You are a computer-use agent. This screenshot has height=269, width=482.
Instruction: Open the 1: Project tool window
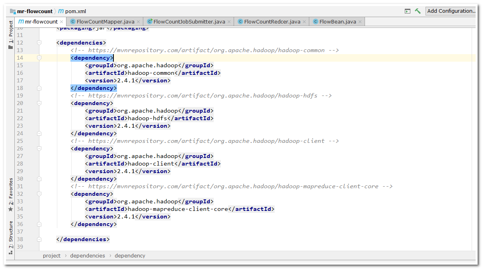tap(11, 35)
